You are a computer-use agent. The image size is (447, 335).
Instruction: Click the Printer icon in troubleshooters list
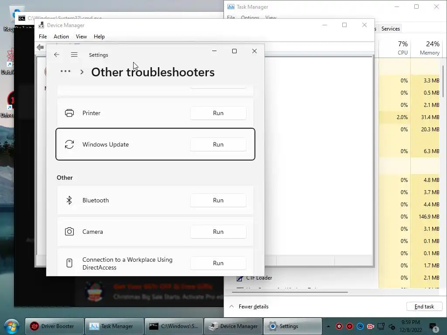pos(69,113)
